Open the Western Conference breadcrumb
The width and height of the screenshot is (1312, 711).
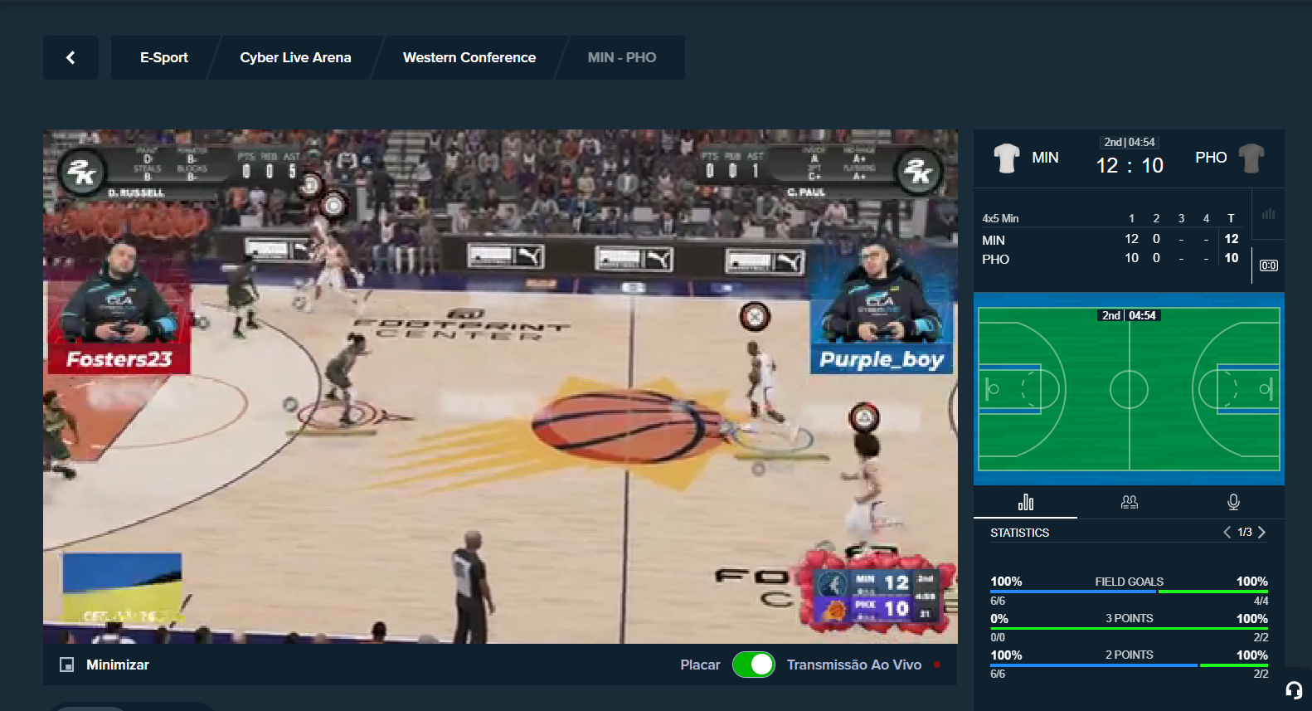click(x=469, y=57)
